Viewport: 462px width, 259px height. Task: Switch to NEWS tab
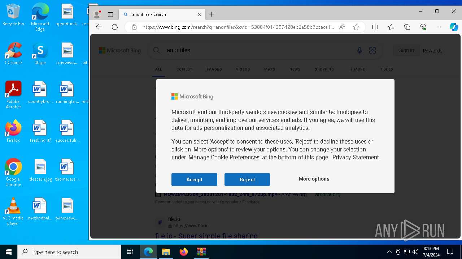(295, 69)
